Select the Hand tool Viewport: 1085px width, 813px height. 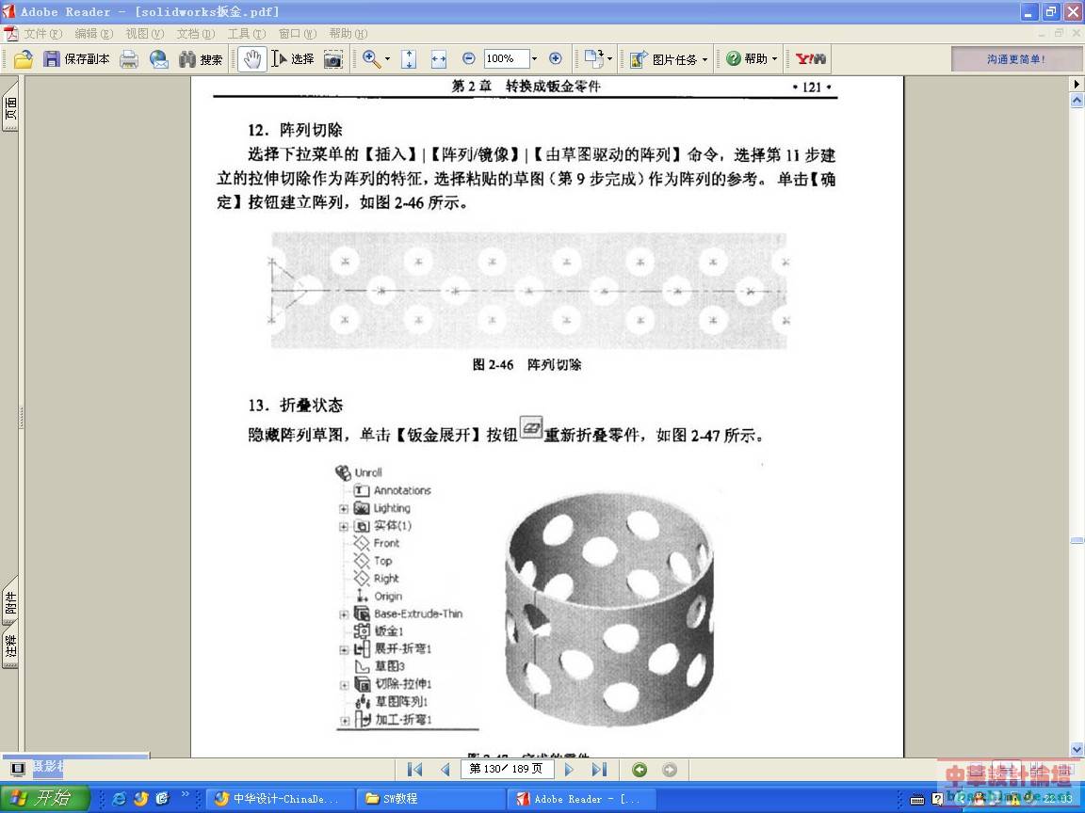[251, 59]
